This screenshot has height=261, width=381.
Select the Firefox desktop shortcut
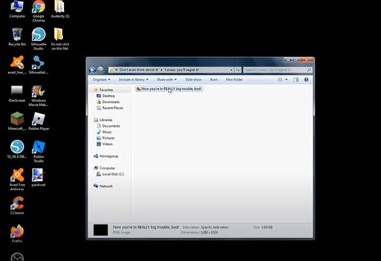17,234
